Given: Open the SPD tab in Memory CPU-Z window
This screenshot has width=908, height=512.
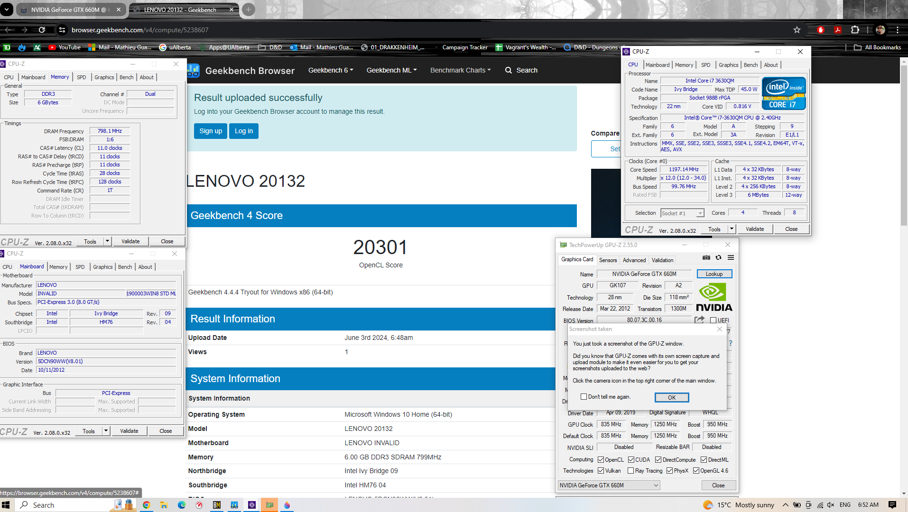Looking at the screenshot, I should (x=82, y=77).
